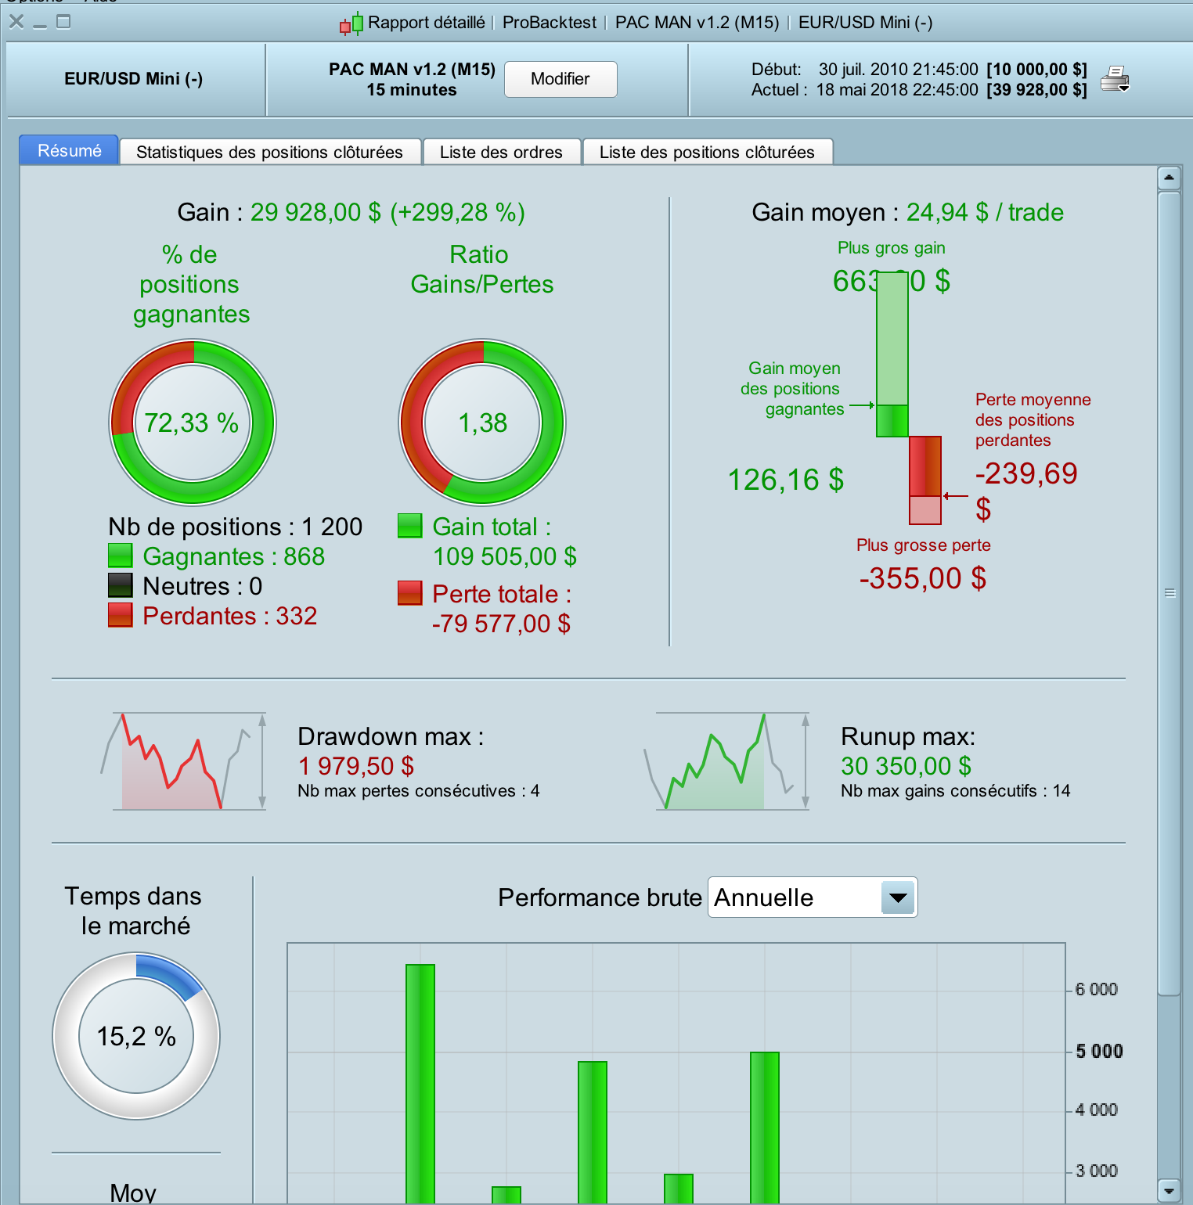Click the dropdown arrow next to Annuelle

(898, 897)
